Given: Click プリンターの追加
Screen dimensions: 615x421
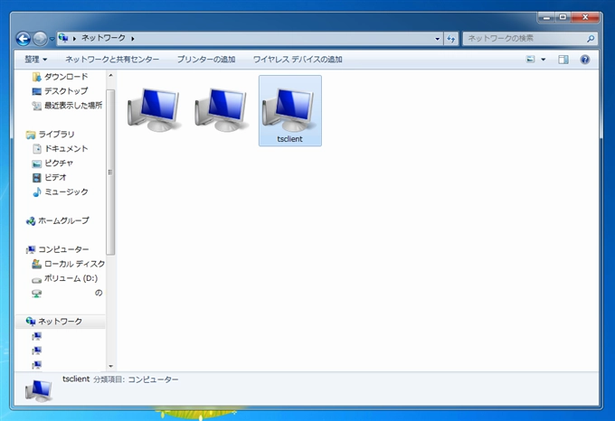Looking at the screenshot, I should (206, 60).
